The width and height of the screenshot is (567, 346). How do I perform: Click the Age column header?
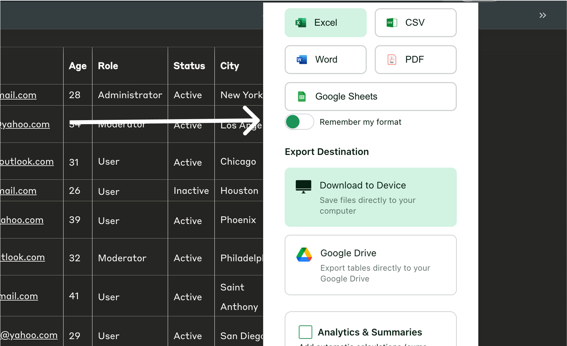(78, 66)
